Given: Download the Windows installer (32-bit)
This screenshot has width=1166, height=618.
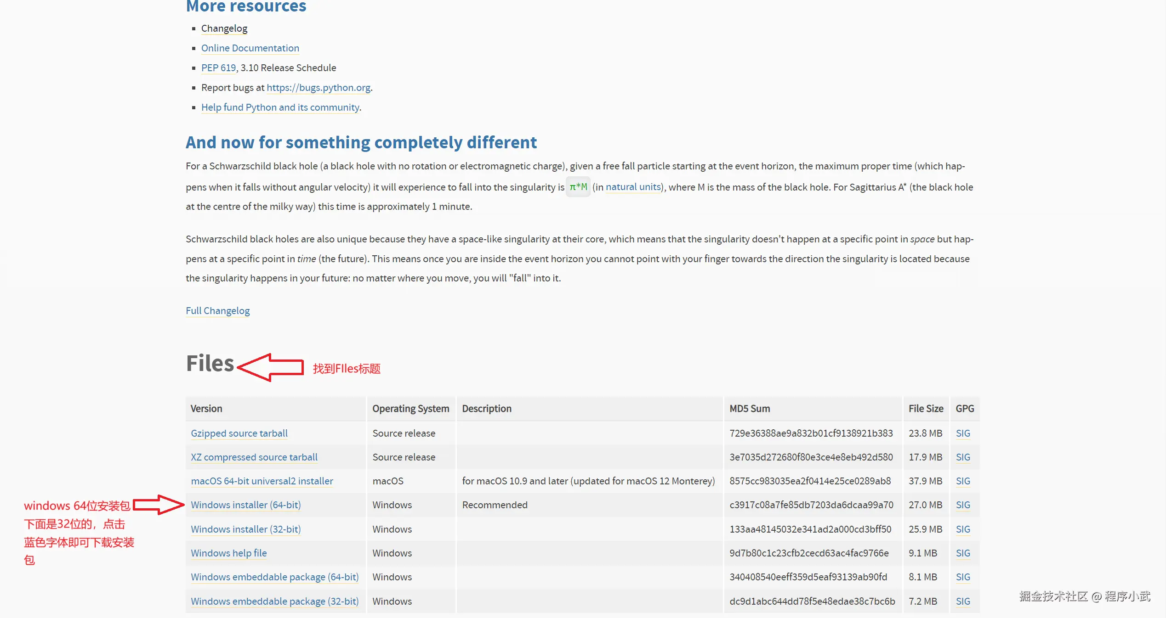Looking at the screenshot, I should 245,529.
